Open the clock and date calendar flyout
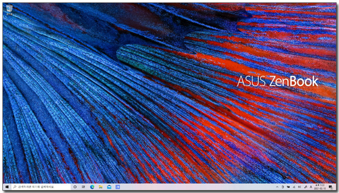The width and height of the screenshot is (339, 193). pyautogui.click(x=321, y=187)
